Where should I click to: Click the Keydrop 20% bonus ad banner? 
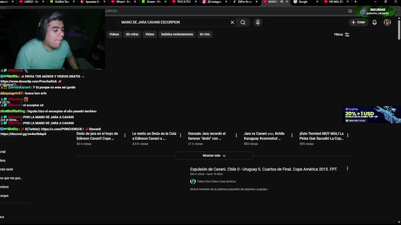pyautogui.click(x=372, y=115)
